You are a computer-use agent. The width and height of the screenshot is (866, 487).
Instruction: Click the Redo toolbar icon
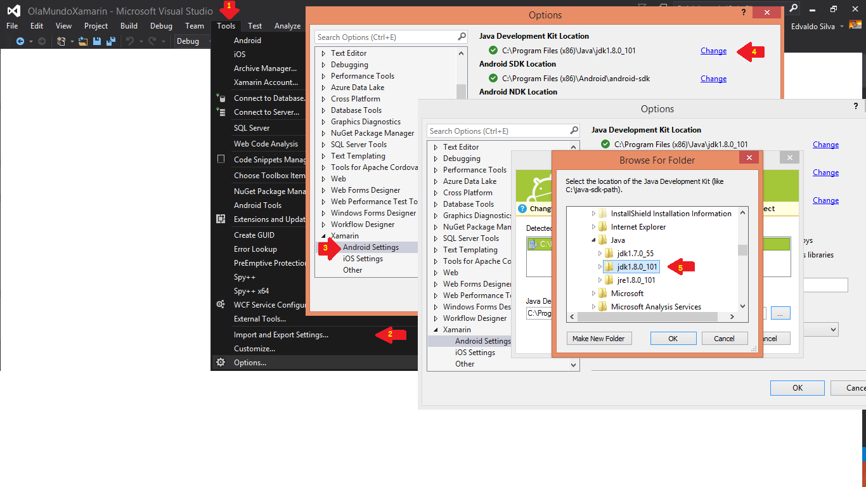(x=153, y=41)
